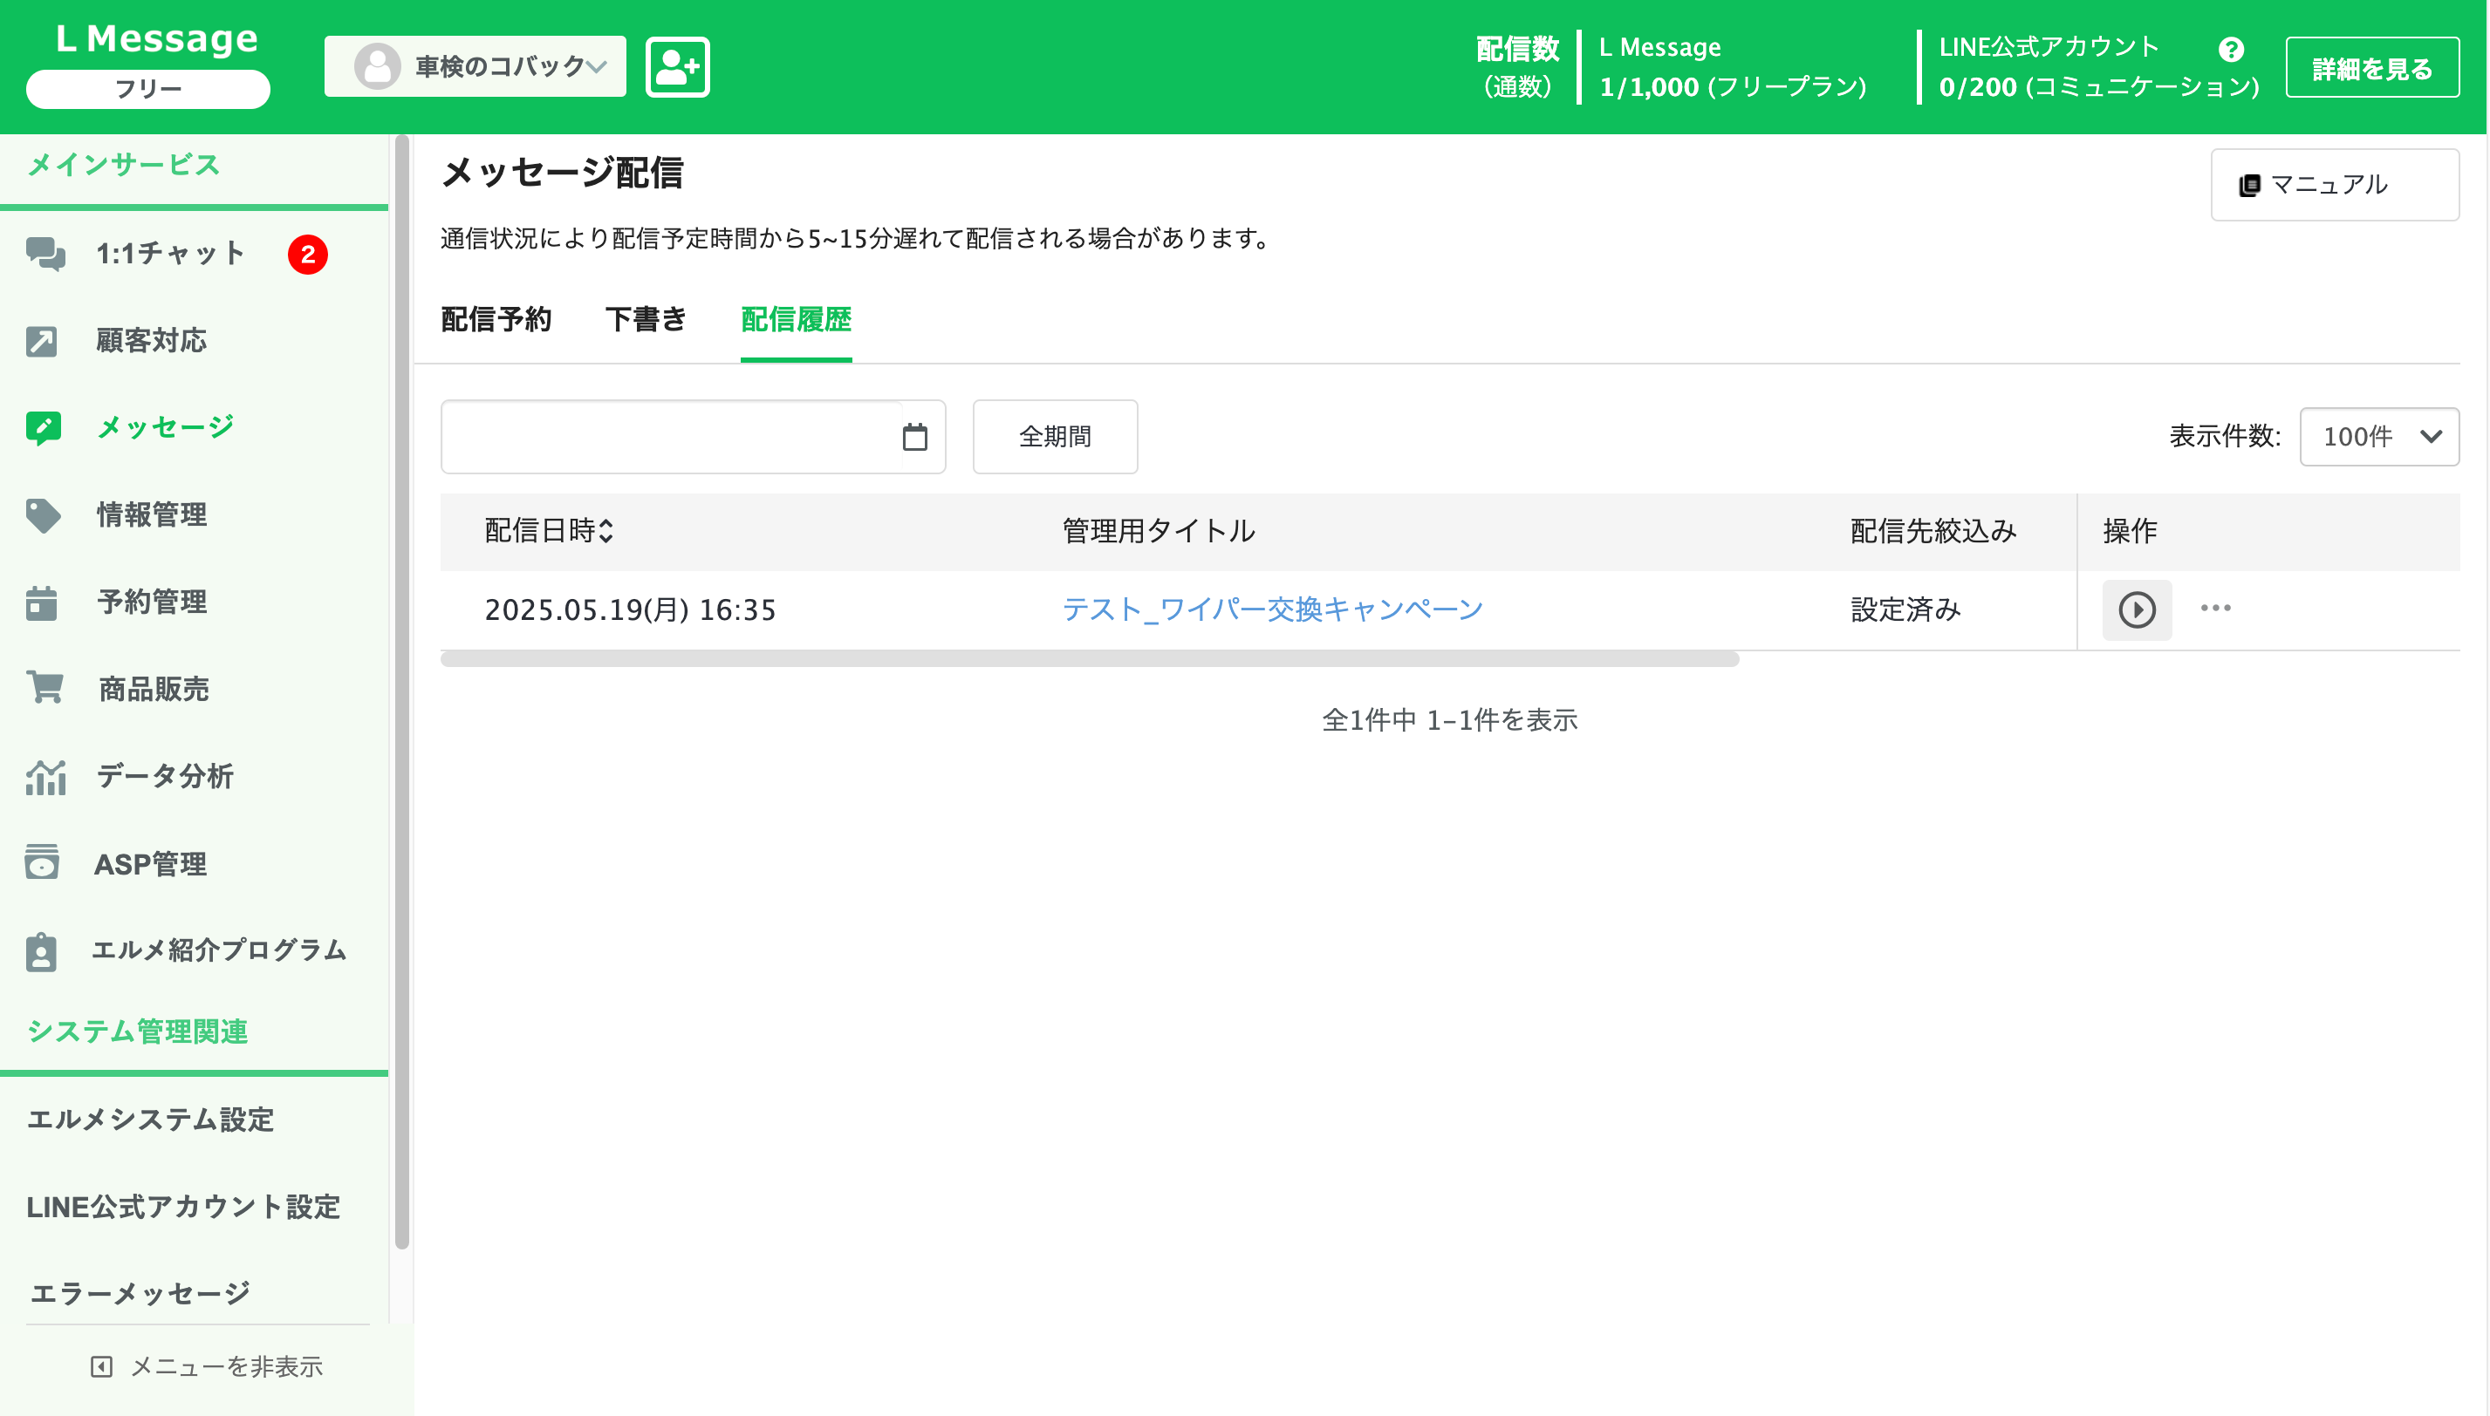Click the 2025.05.19(月) 16:35 date cell
This screenshot has width=2490, height=1416.
pos(631,609)
